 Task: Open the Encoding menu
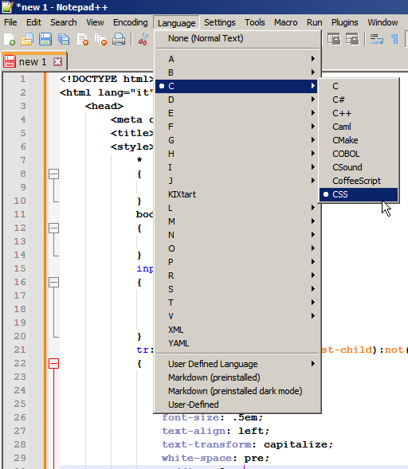tap(130, 23)
